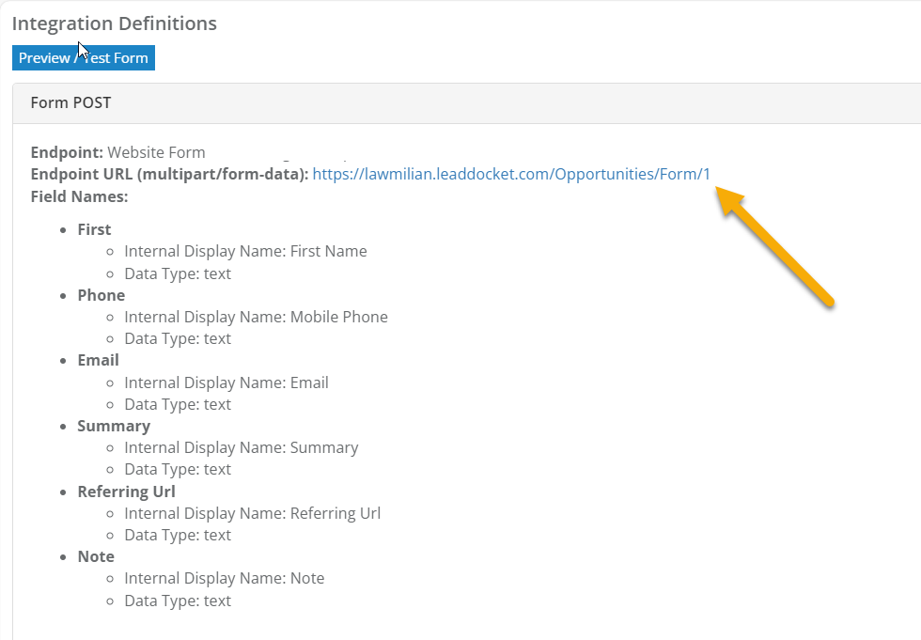Screen dimensions: 921x640
Task: Select the First field name label
Action: click(93, 228)
